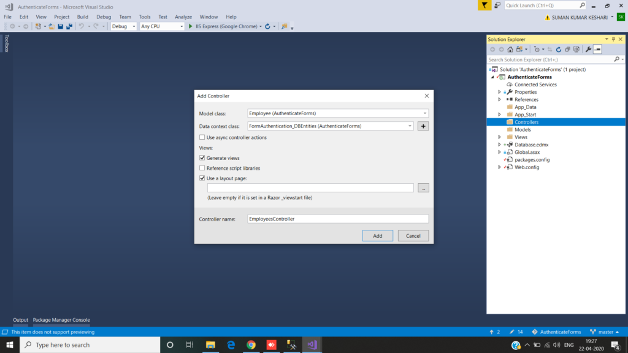
Task: Open the Analyze menu
Action: tap(183, 17)
